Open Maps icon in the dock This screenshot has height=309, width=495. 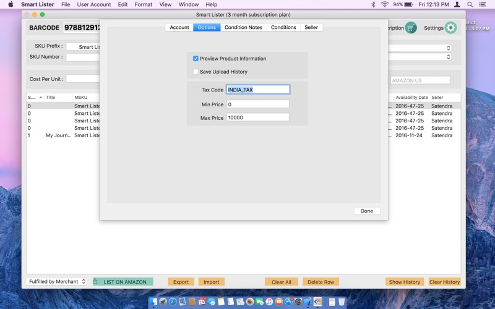point(240,302)
